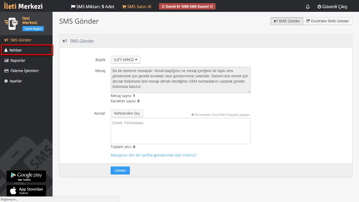Click the schedule message for later link
Screen dimensions: 359x202
click(x=154, y=155)
